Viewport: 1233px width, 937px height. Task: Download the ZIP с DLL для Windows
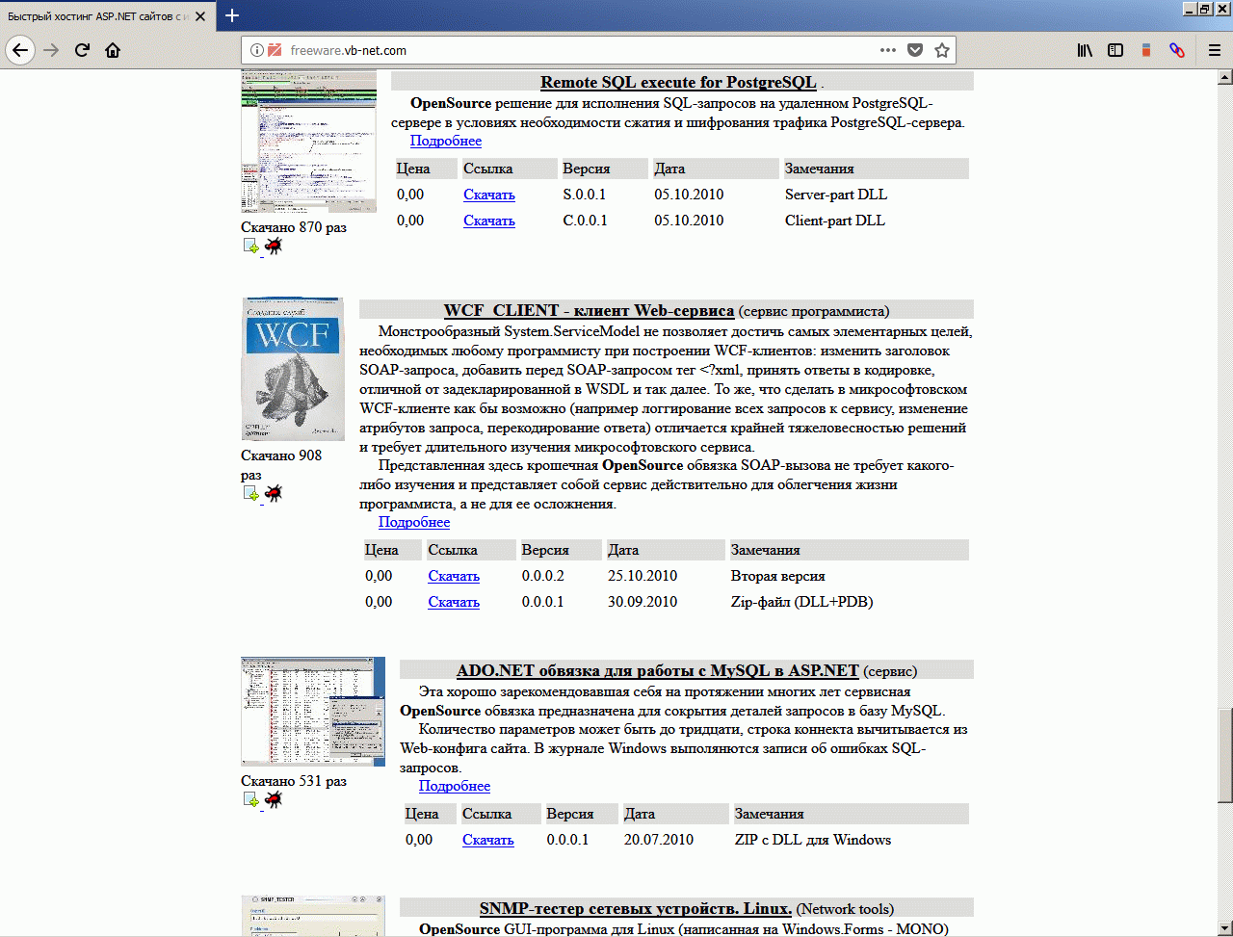(488, 840)
